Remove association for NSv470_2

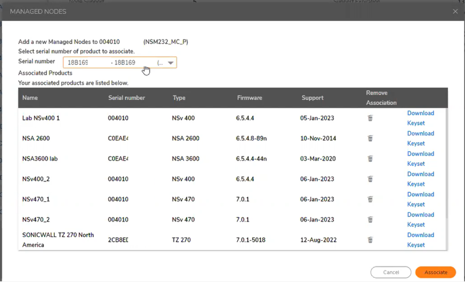pos(370,220)
